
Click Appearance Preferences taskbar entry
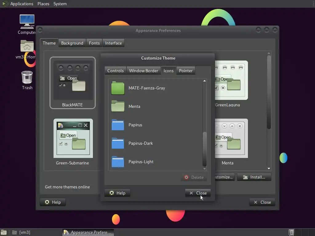88,232
